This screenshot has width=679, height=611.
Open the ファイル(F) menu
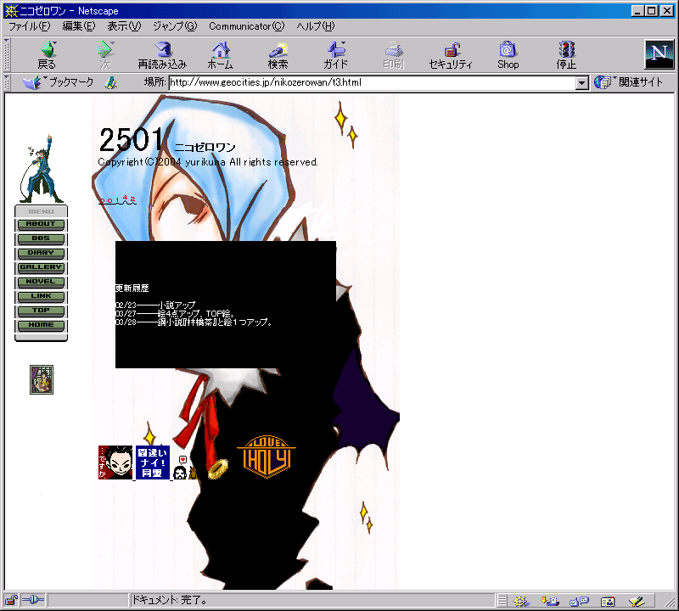coord(30,26)
